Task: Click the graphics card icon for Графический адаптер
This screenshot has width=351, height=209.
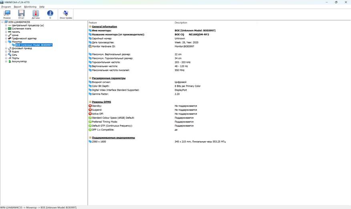Action: 10,38
